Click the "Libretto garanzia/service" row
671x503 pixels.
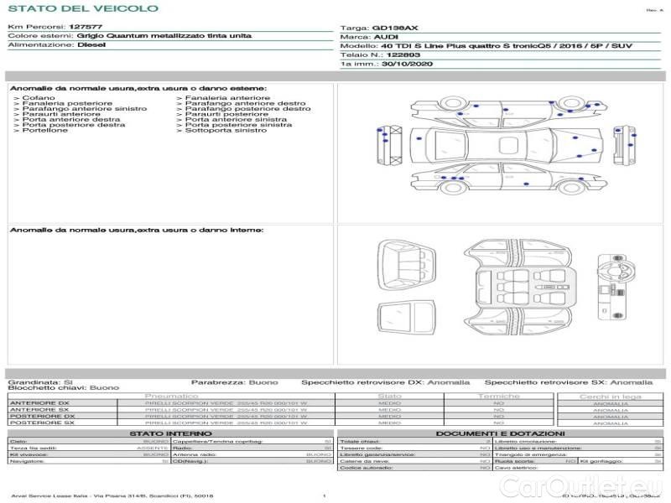point(414,454)
